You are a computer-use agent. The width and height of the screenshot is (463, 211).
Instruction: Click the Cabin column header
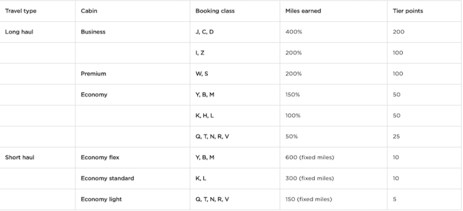pyautogui.click(x=89, y=11)
